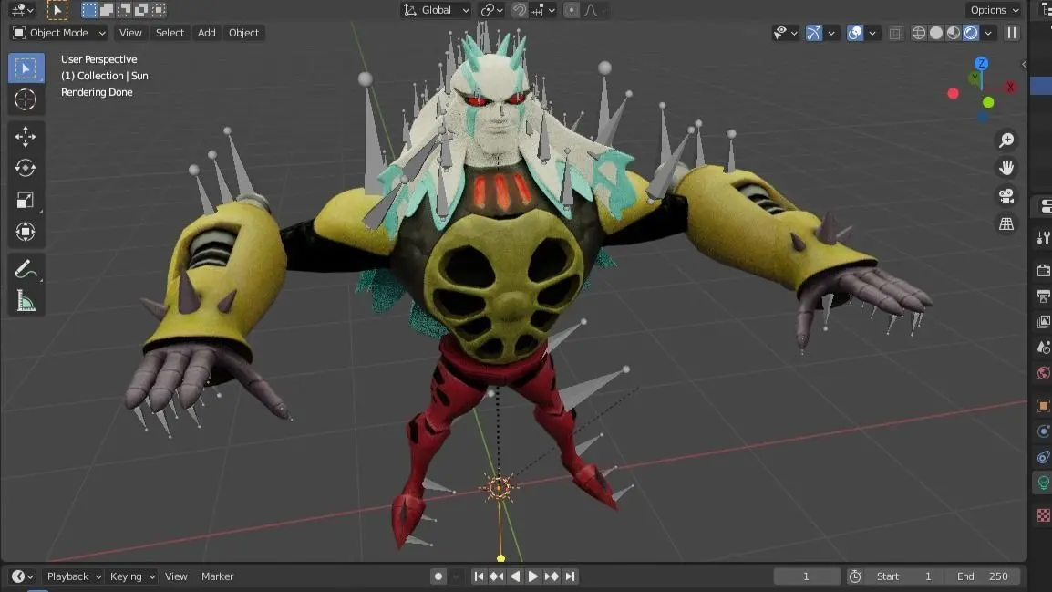This screenshot has width=1052, height=592.
Task: Click the pan view hand button
Action: tap(1006, 168)
